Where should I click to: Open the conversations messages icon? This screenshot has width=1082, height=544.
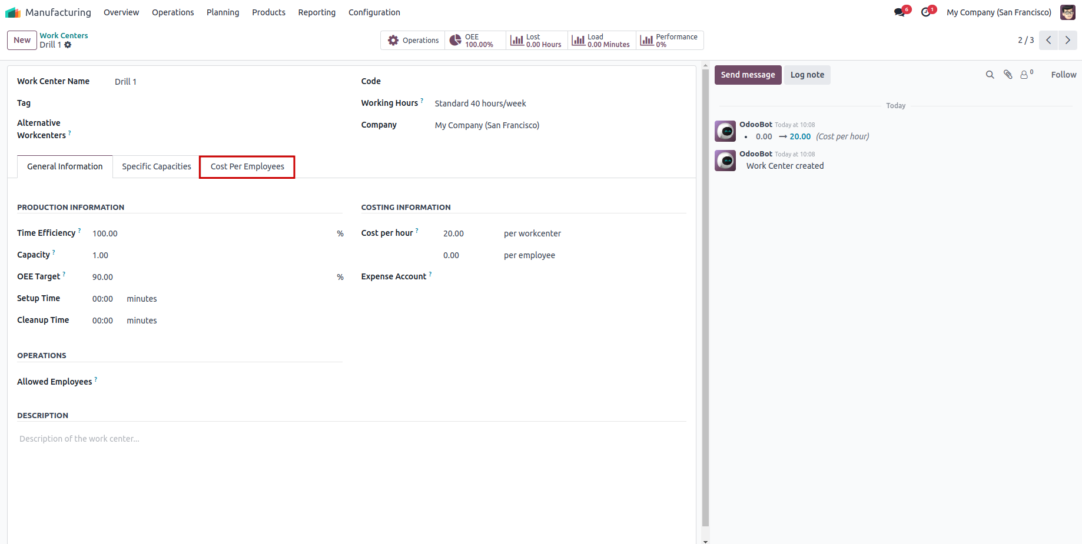tap(901, 12)
